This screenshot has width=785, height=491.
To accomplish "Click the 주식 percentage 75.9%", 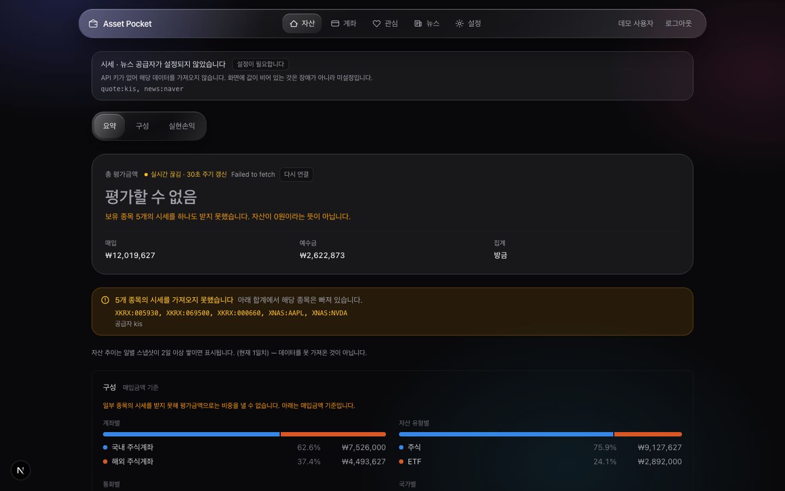I will tap(605, 447).
